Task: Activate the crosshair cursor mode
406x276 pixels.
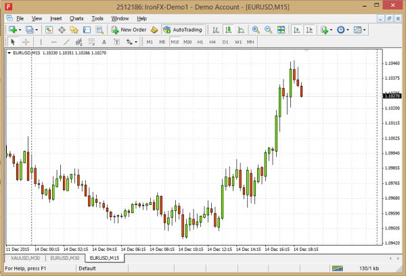Action: coord(26,42)
